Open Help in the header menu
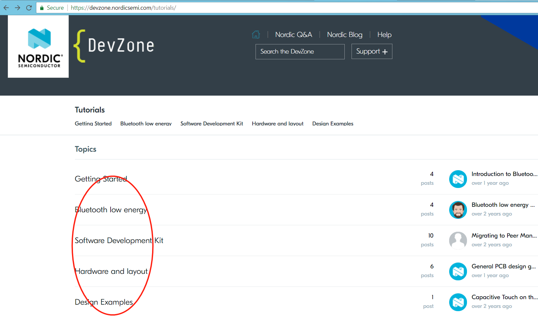This screenshot has width=538, height=316. [384, 35]
